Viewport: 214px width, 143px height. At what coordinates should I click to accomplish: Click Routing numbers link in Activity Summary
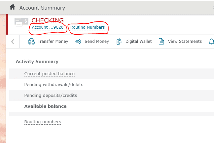pyautogui.click(x=43, y=122)
